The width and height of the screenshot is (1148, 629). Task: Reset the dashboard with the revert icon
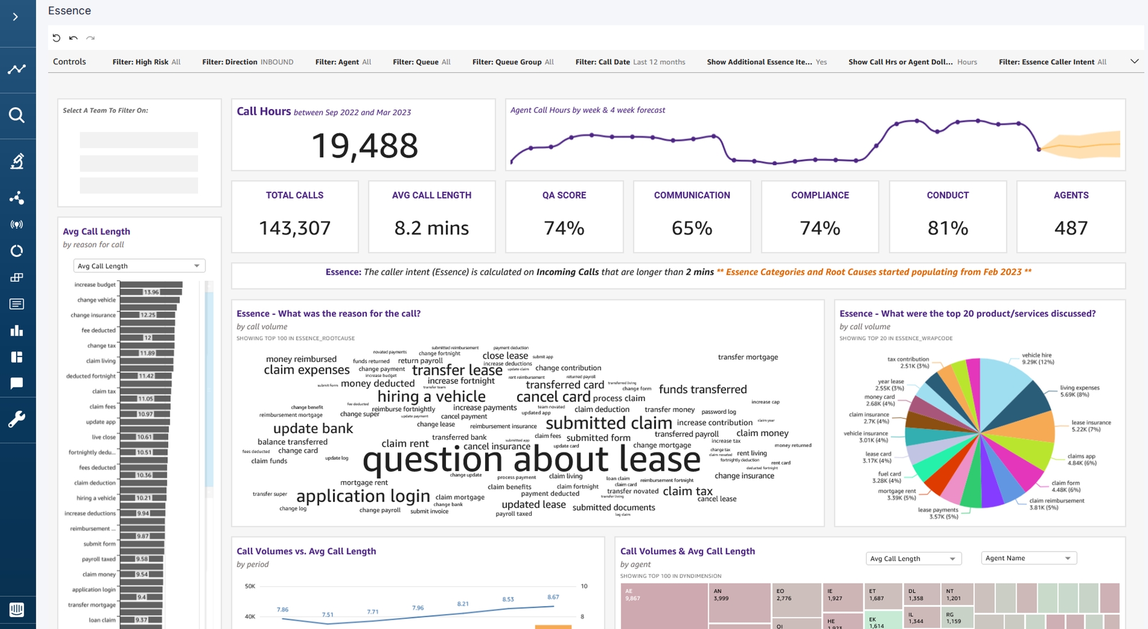click(56, 38)
